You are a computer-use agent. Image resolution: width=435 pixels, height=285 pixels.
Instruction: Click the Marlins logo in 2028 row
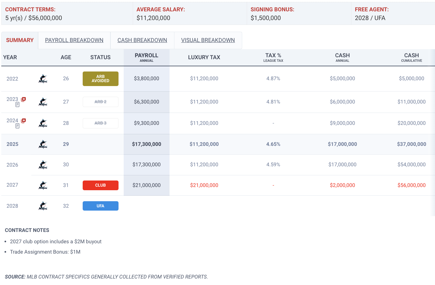(43, 206)
